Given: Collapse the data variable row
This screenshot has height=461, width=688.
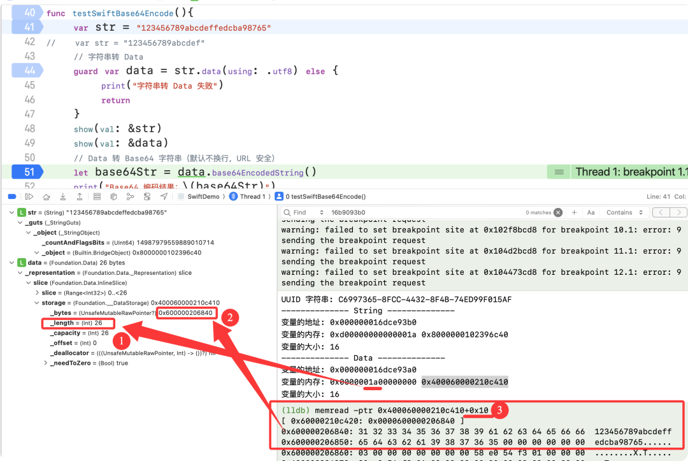Looking at the screenshot, I should (11, 263).
